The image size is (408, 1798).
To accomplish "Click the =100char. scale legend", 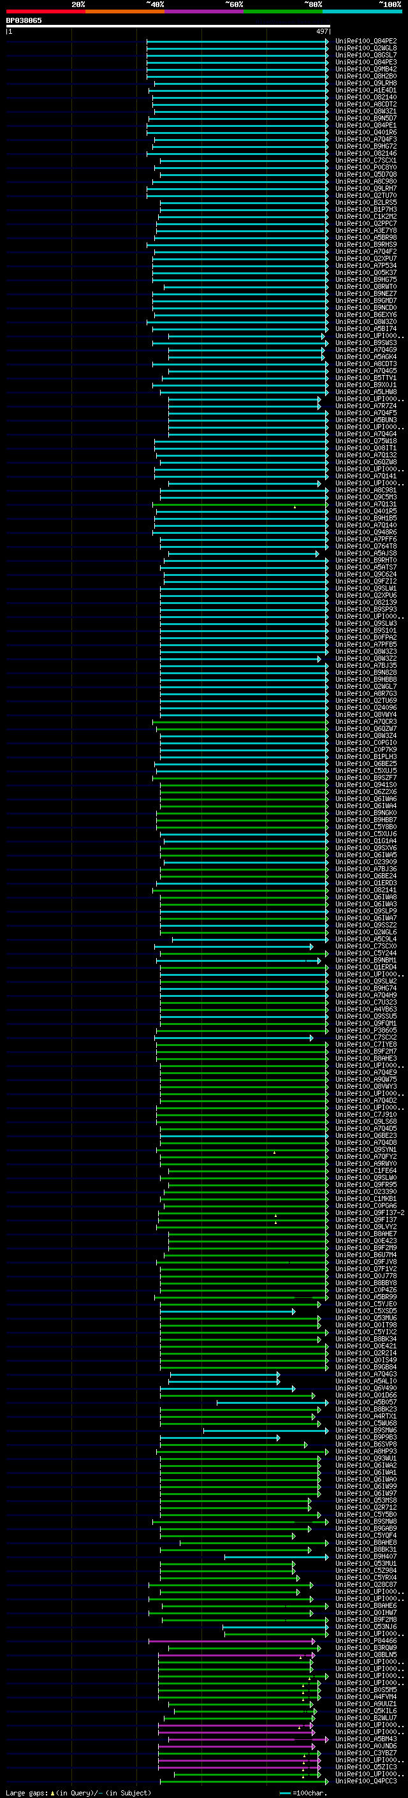I will (302, 1792).
